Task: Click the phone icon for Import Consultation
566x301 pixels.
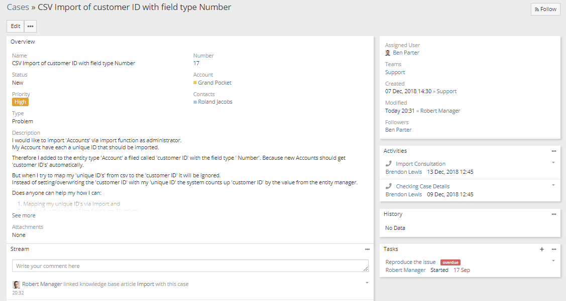Action: pyautogui.click(x=388, y=164)
